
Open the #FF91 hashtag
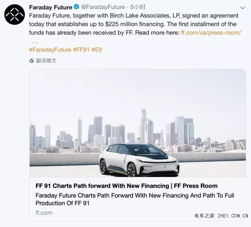81,50
